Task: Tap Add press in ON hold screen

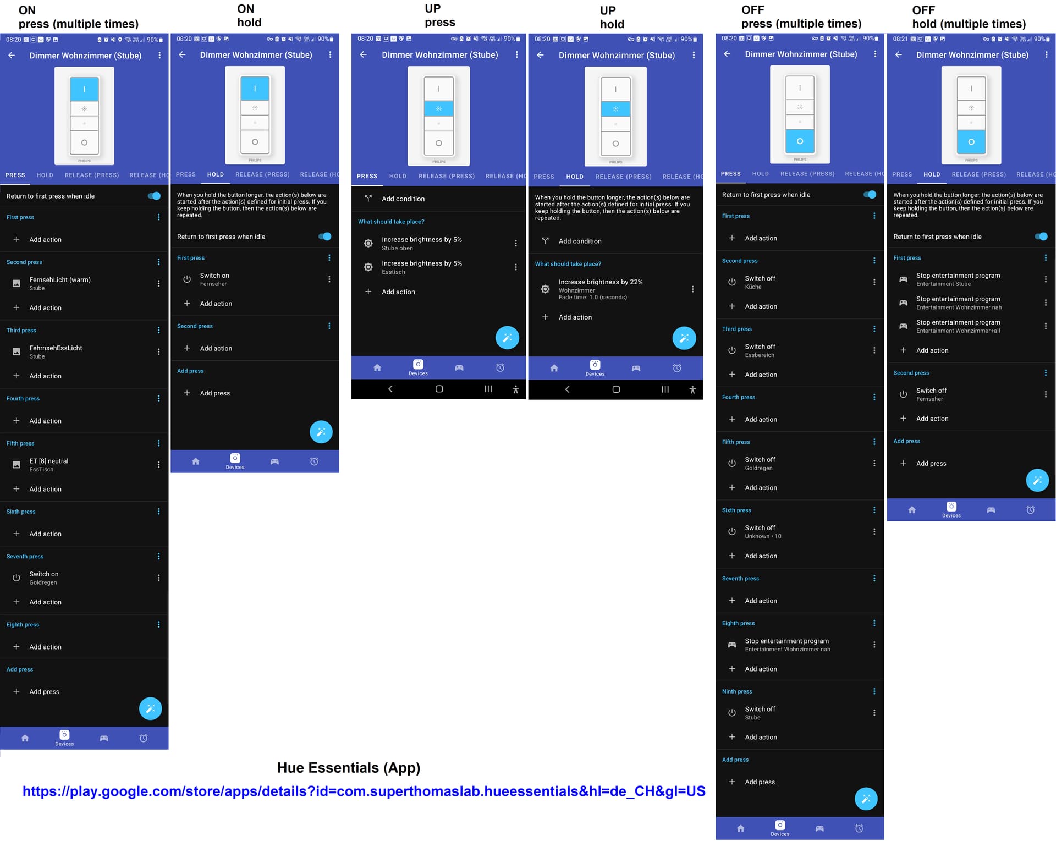Action: pyautogui.click(x=215, y=393)
